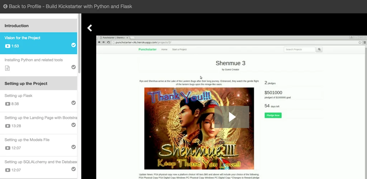Click pledged of $1000000 goal text

(x=278, y=98)
